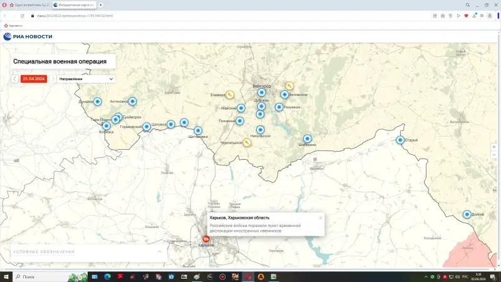This screenshot has height=282, width=501.
Task: Go to previous date with left arrow
Action: [x=15, y=79]
